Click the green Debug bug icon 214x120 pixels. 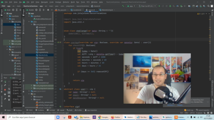coord(170,6)
